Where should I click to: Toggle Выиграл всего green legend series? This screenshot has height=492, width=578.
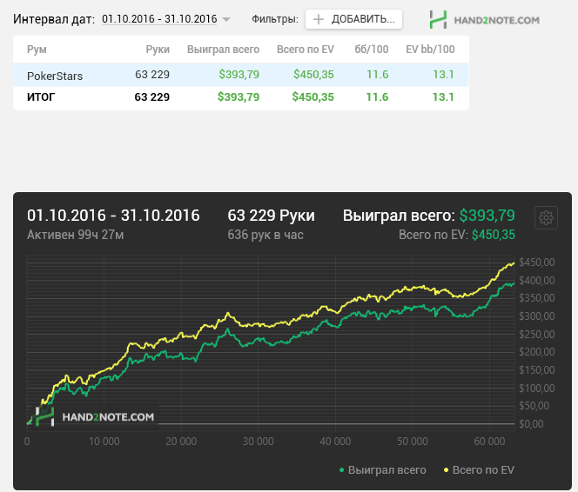point(383,470)
